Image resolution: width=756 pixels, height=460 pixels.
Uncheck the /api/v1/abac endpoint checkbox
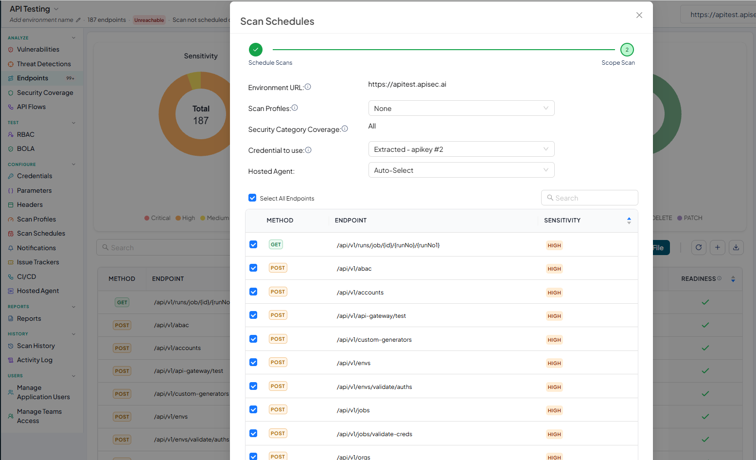click(x=253, y=268)
